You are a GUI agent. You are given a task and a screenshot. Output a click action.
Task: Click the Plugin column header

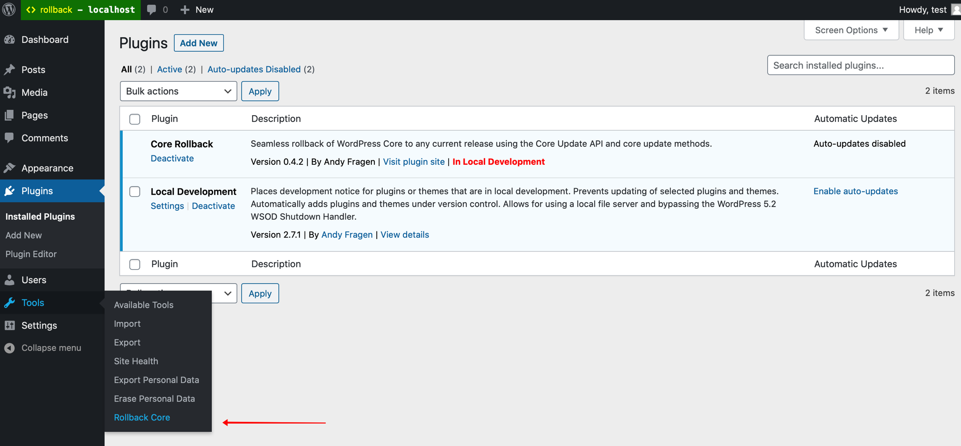pyautogui.click(x=164, y=119)
